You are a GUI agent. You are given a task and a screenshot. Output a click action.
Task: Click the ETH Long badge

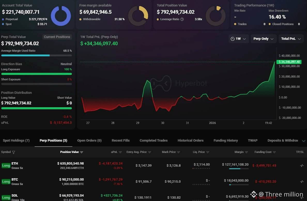6,166
